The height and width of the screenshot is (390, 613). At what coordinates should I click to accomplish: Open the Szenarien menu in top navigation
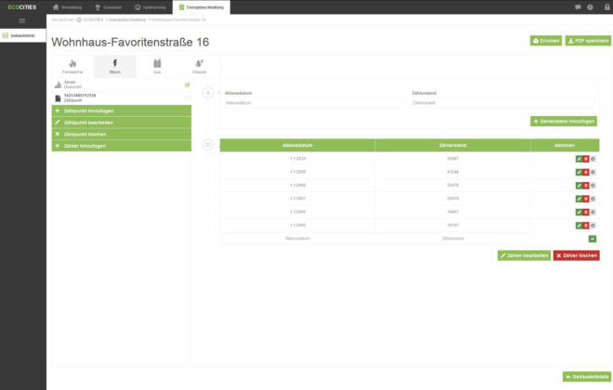click(x=109, y=7)
